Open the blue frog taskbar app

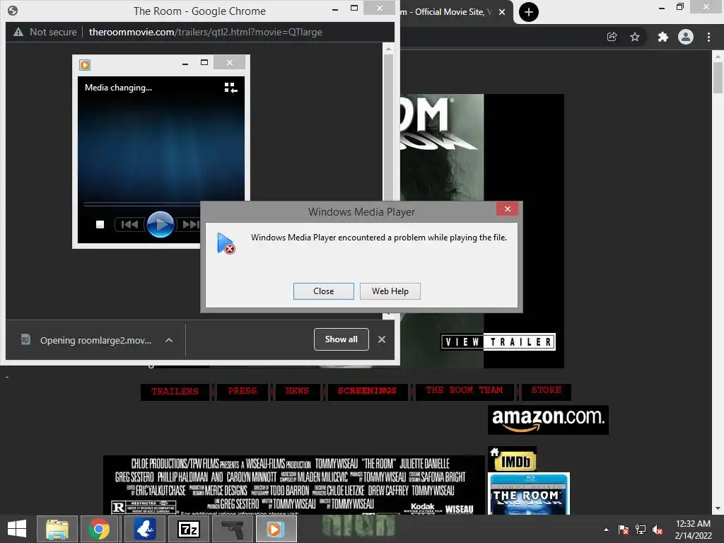click(144, 529)
